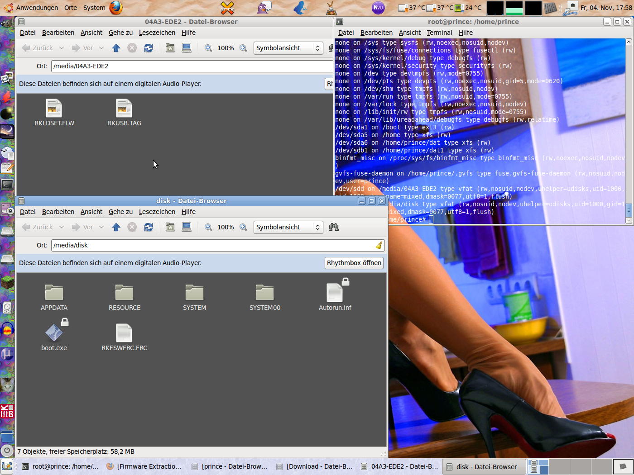Click the Home folder icon in disk window
The height and width of the screenshot is (475, 634).
[170, 227]
